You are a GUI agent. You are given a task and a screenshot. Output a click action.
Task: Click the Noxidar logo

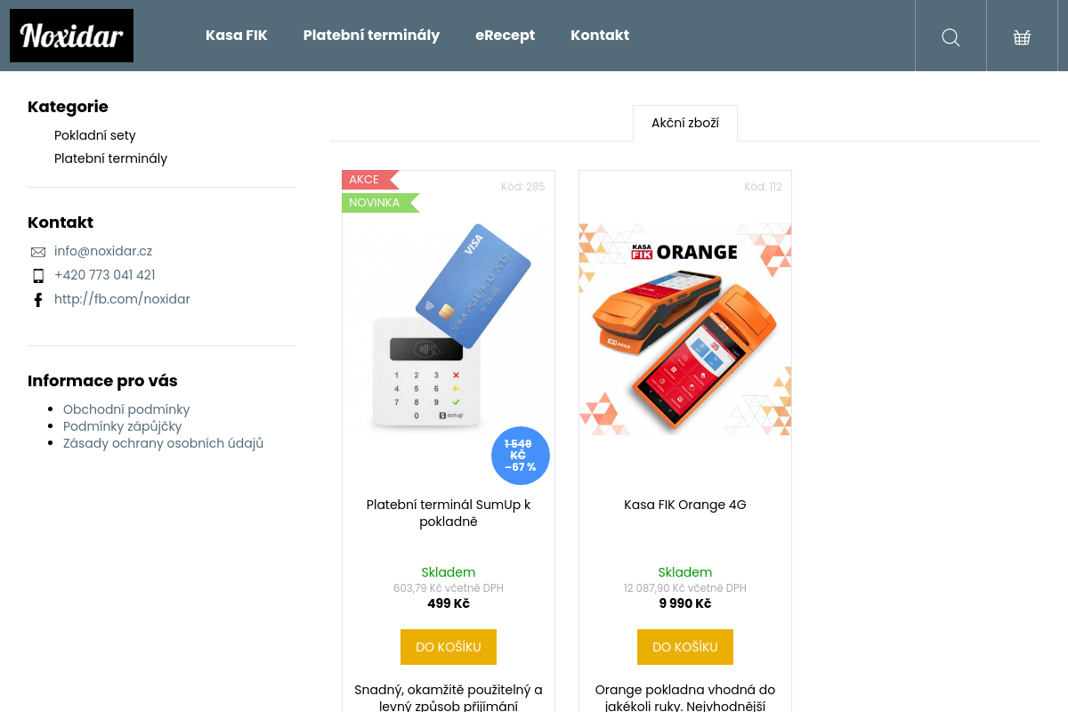(71, 36)
